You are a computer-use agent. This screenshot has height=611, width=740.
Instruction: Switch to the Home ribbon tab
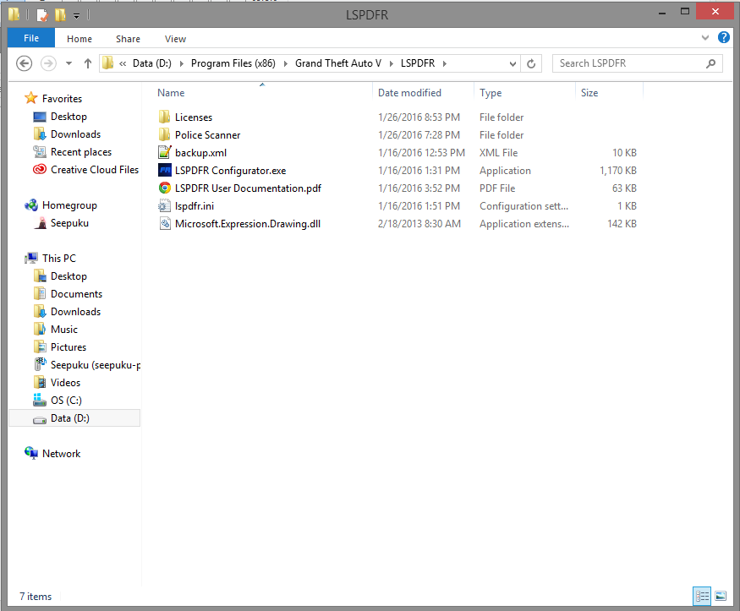tap(79, 39)
